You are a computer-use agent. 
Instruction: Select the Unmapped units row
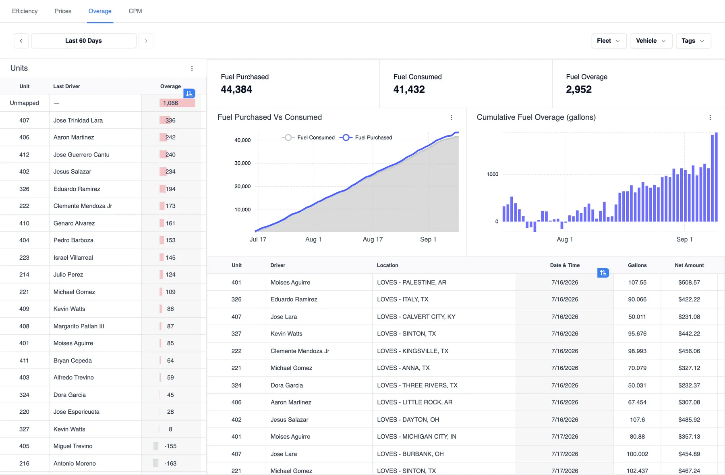pyautogui.click(x=103, y=103)
